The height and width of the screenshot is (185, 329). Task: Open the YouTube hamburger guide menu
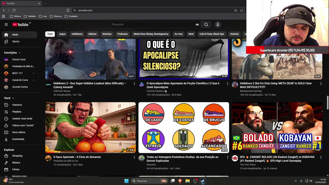[6, 24]
